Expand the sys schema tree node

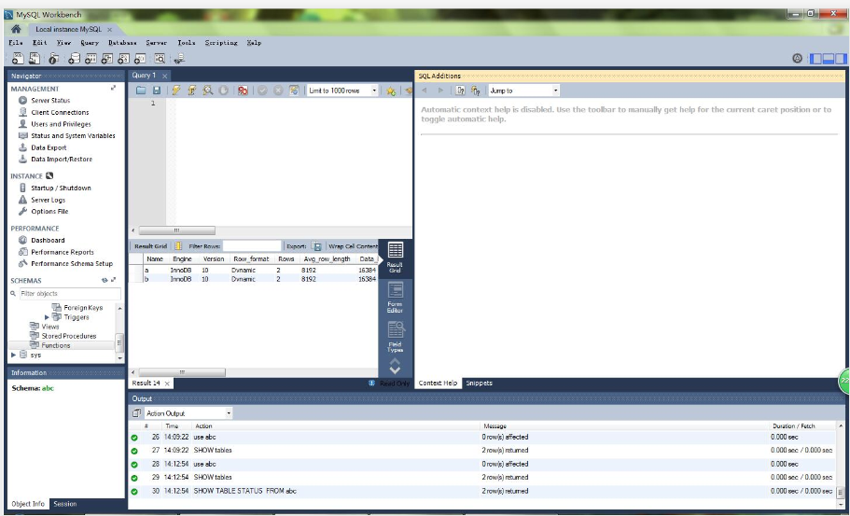pos(14,355)
